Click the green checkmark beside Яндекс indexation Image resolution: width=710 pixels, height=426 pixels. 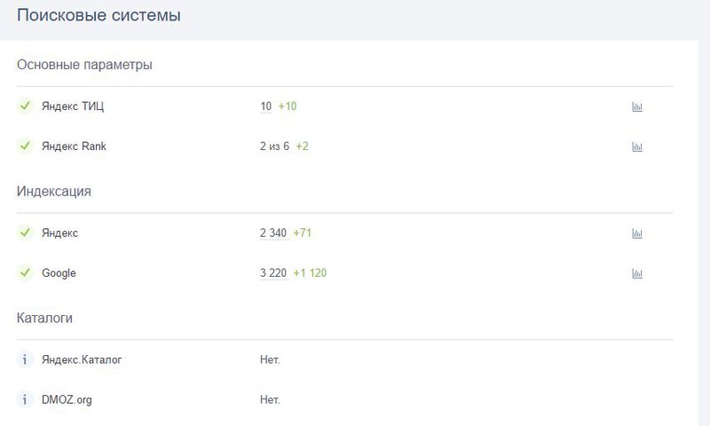(x=25, y=233)
